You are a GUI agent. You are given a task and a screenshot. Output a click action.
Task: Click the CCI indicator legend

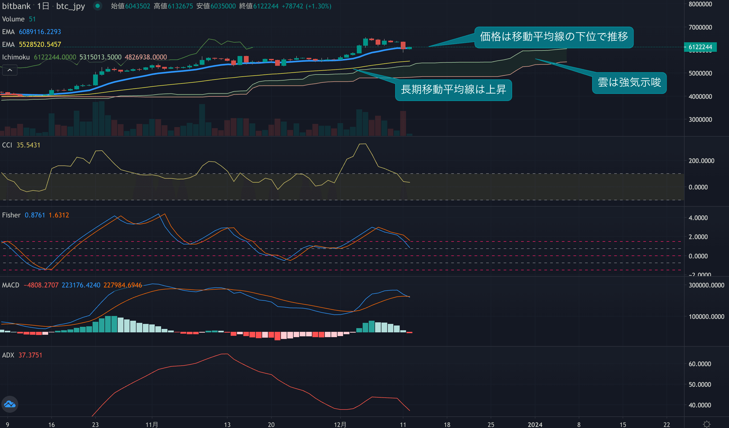[x=7, y=145]
